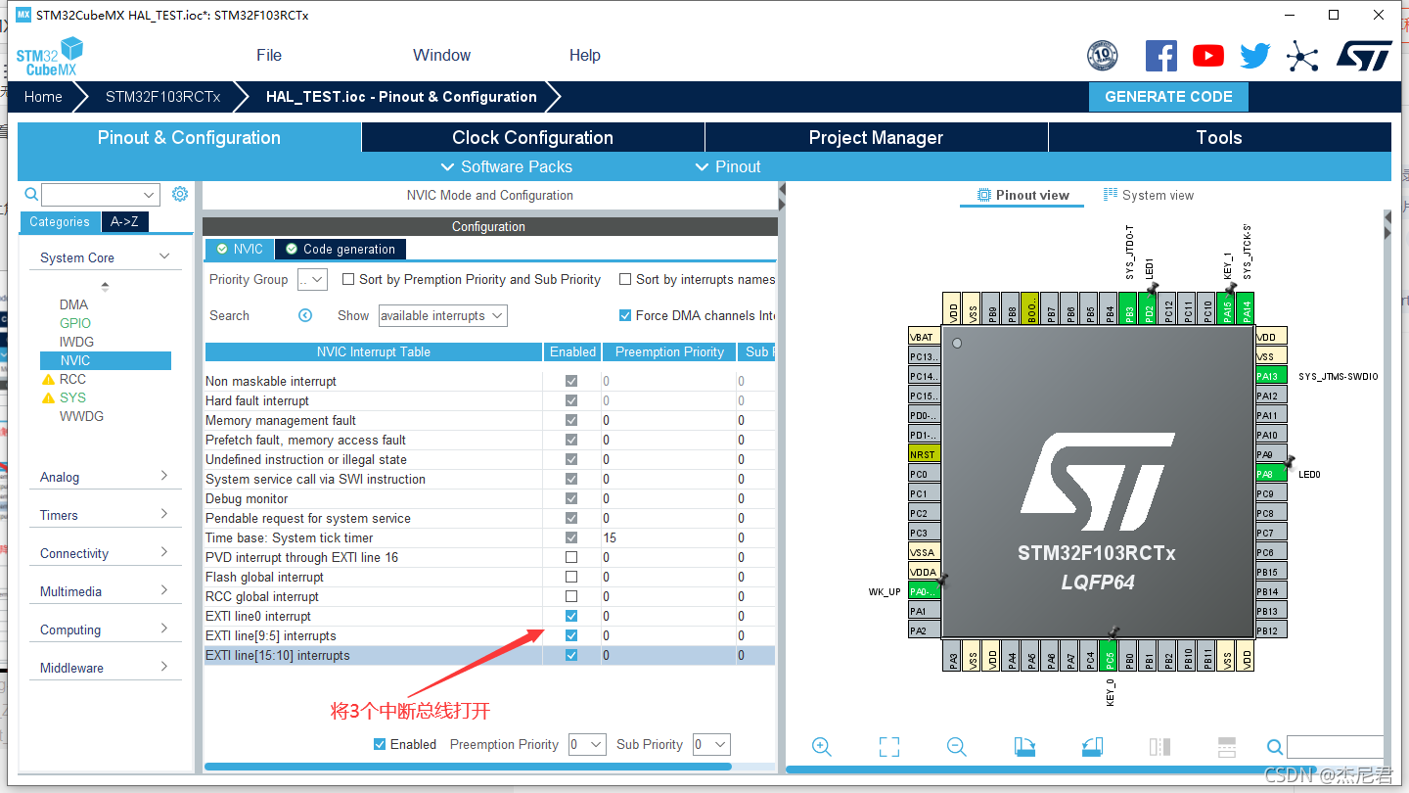Open the ST Facebook page icon
This screenshot has height=793, width=1409.
point(1161,56)
